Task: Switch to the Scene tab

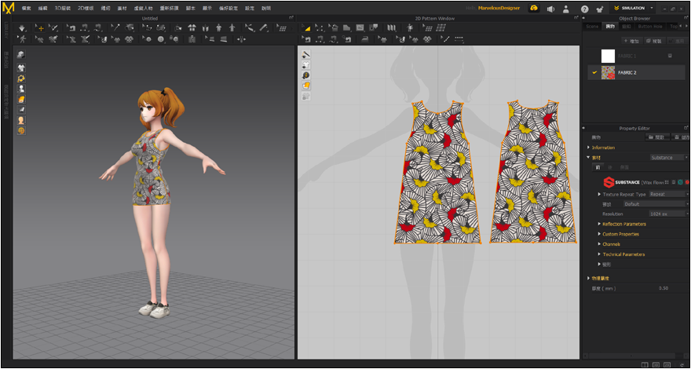Action: click(592, 26)
